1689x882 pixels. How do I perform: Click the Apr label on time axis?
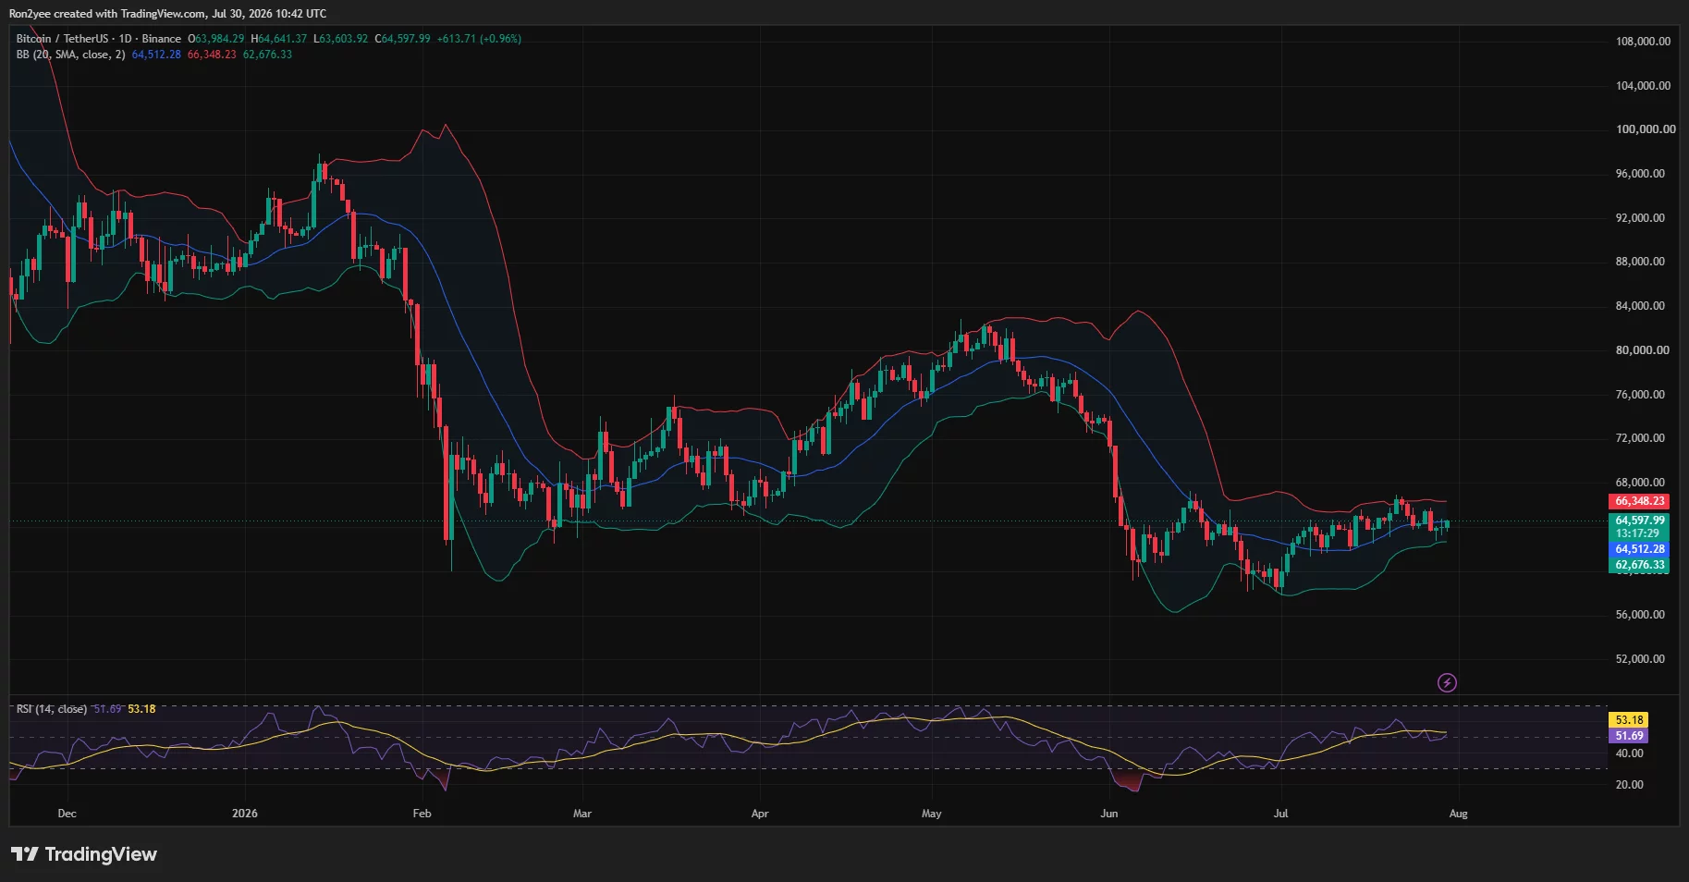coord(760,814)
